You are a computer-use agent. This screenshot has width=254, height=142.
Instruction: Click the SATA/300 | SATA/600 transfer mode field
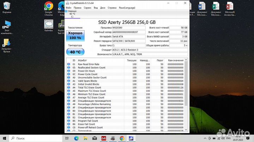[129, 41]
